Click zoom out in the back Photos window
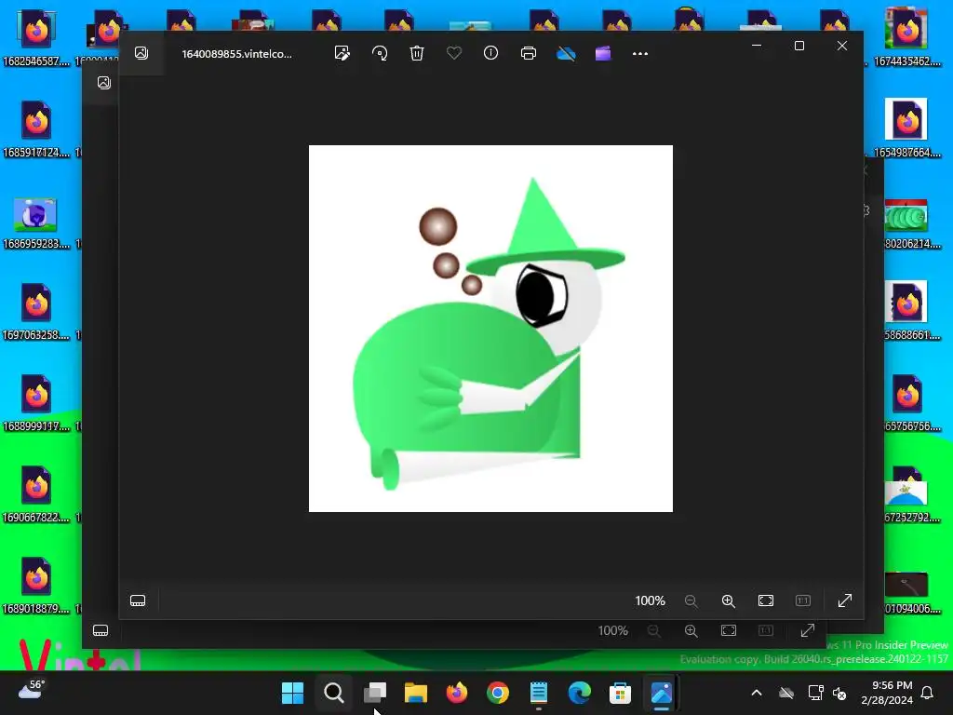The image size is (953, 715). coord(654,630)
